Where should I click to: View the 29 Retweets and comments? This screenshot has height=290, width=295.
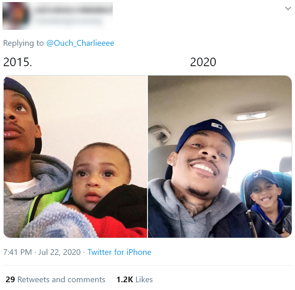pyautogui.click(x=55, y=279)
